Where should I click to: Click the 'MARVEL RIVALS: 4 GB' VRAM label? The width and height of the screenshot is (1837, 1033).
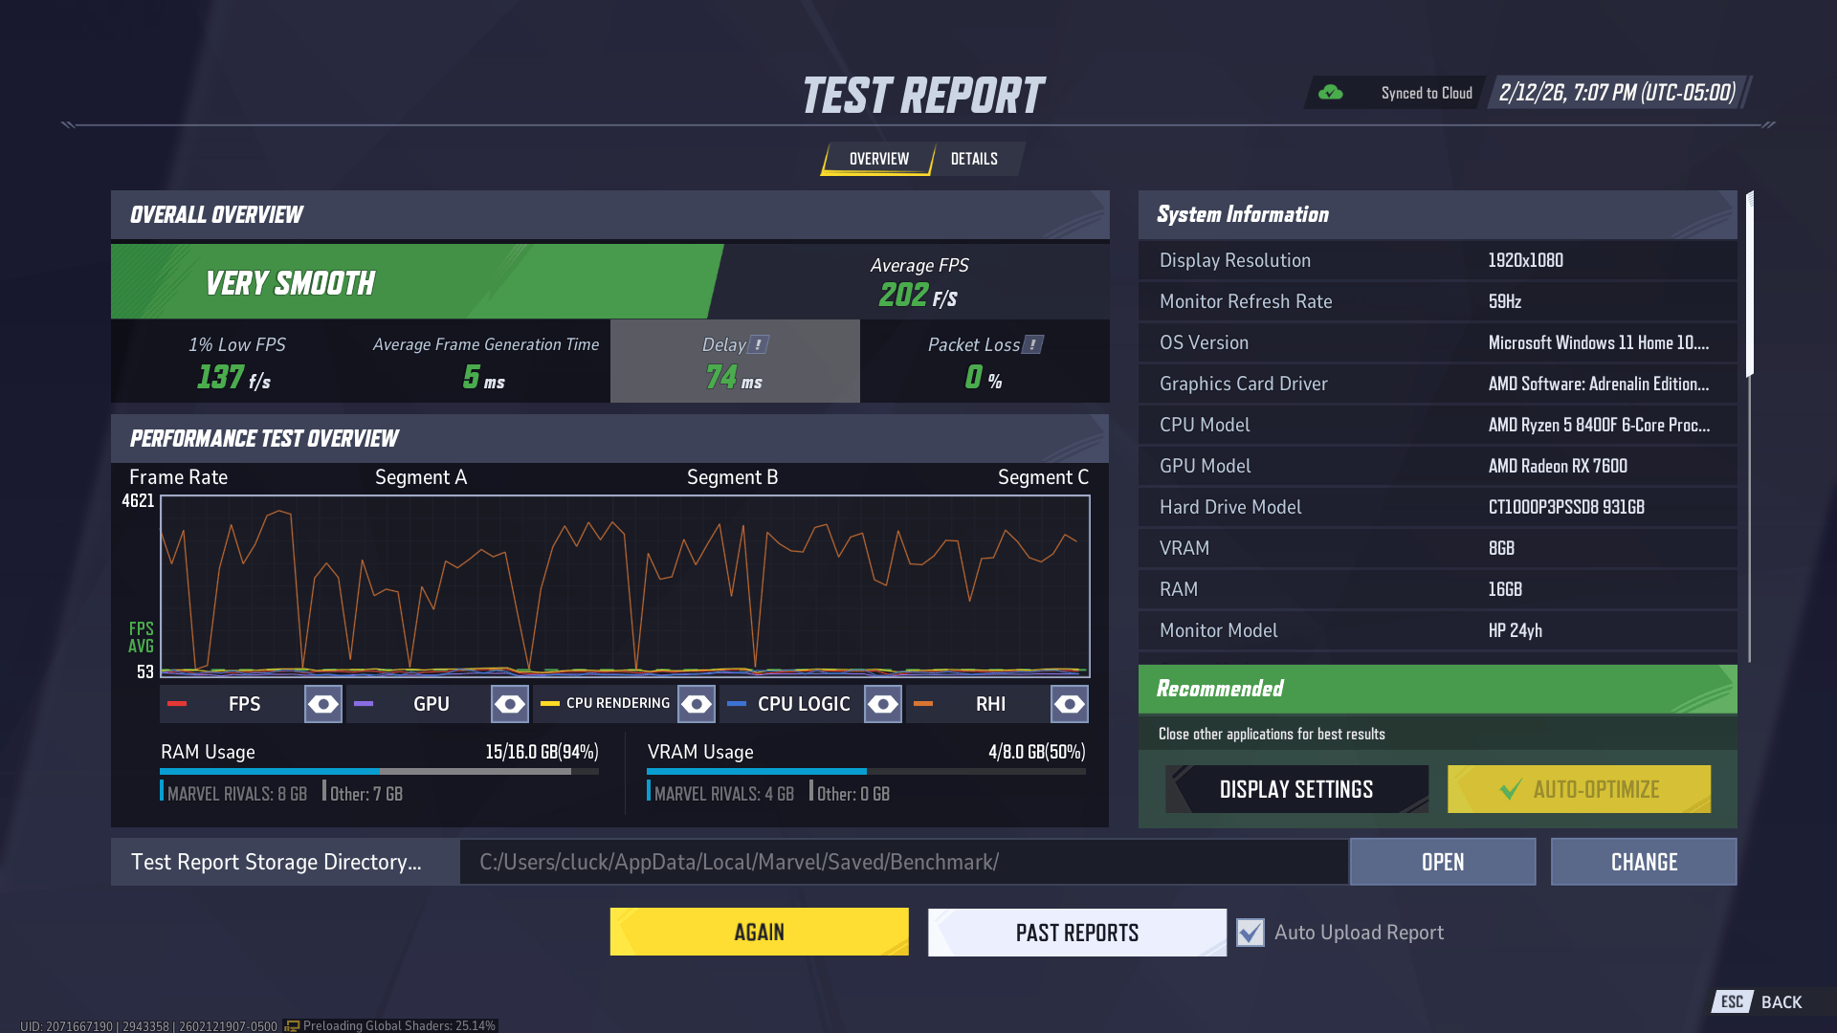pyautogui.click(x=724, y=794)
